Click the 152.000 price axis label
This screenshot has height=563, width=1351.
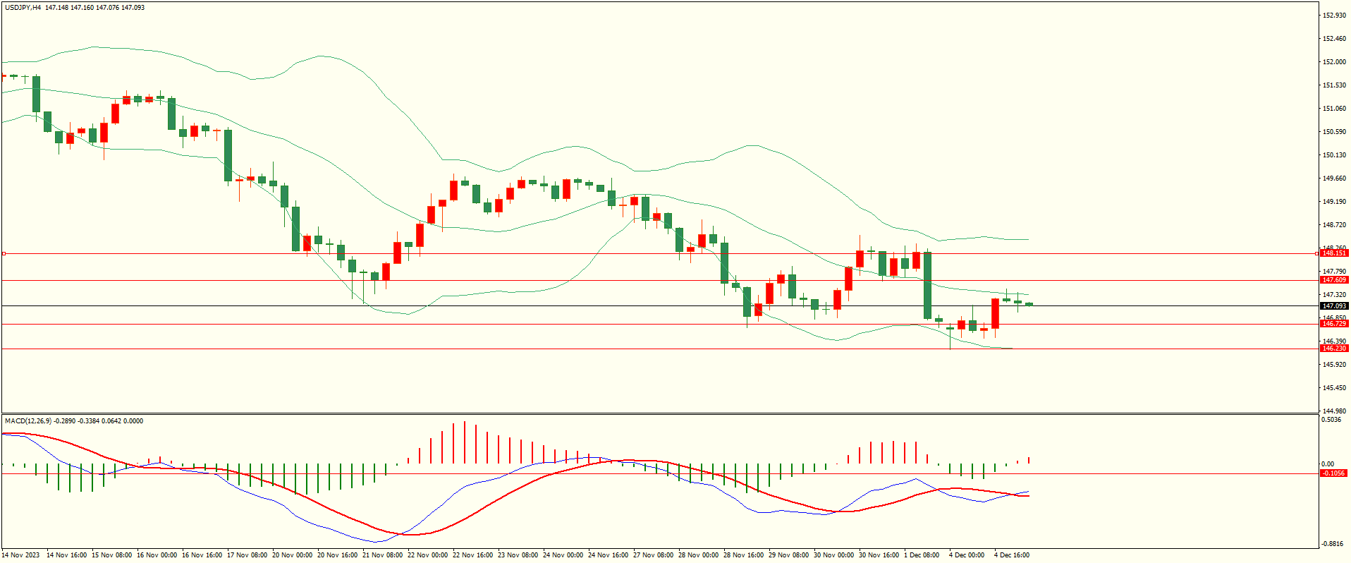coord(1334,62)
